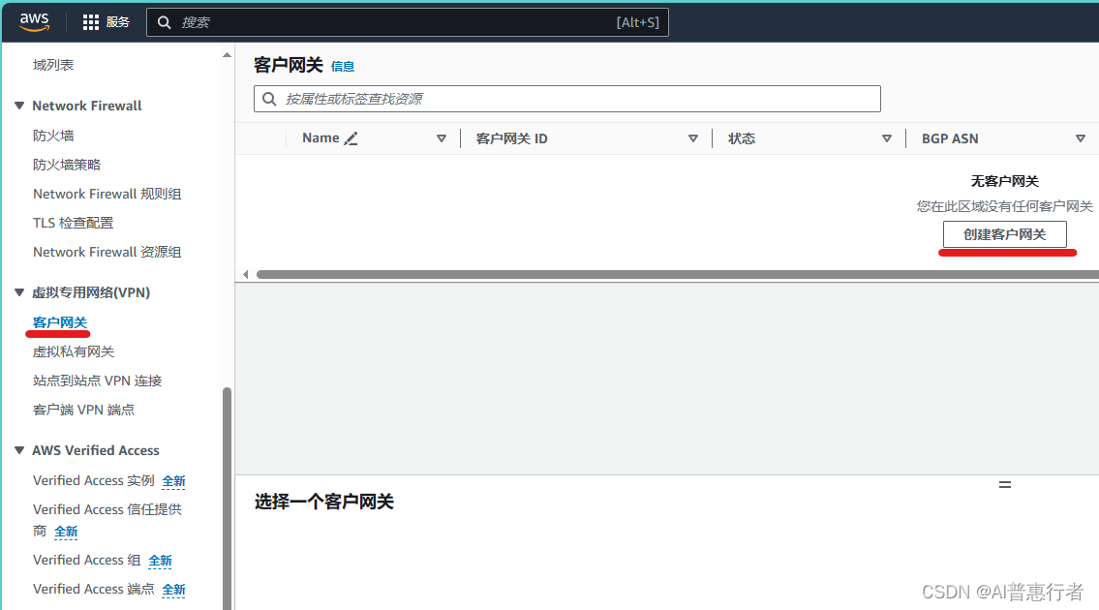Screen dimensions: 1099x610
Task: Click the edit pencil icon beside Name
Action: [351, 138]
